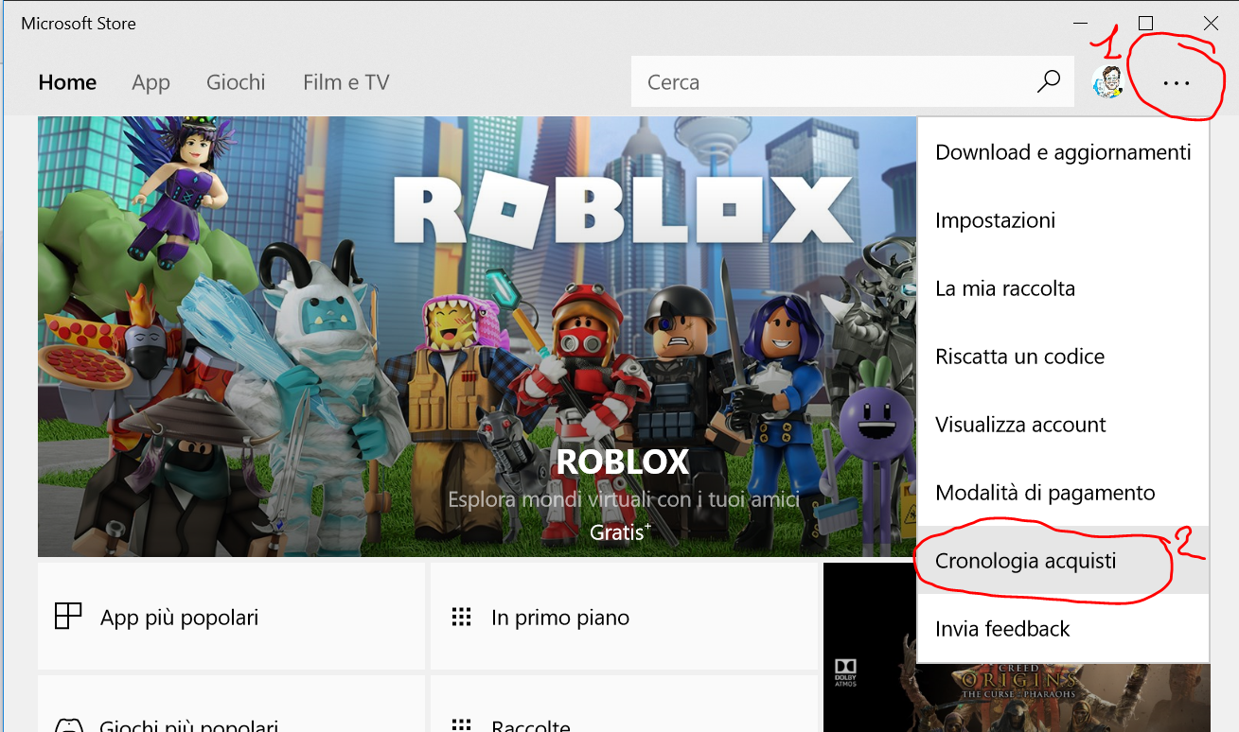Click the Giochi più popolari controller icon
This screenshot has height=732, width=1239.
(x=68, y=725)
